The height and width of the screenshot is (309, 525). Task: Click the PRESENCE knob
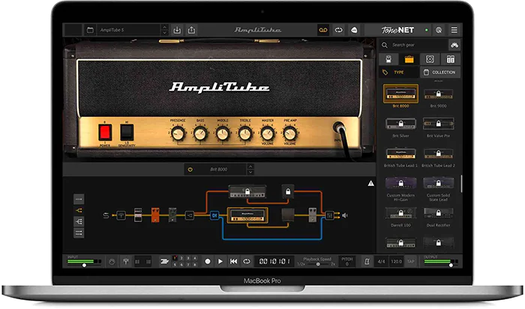pyautogui.click(x=178, y=134)
